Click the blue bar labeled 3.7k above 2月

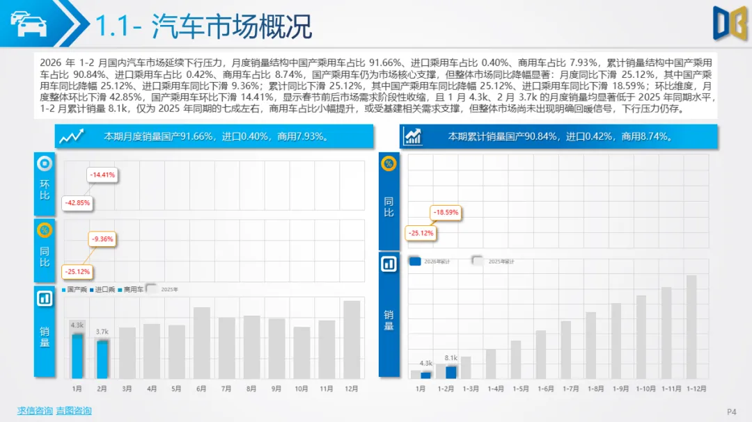pos(102,359)
